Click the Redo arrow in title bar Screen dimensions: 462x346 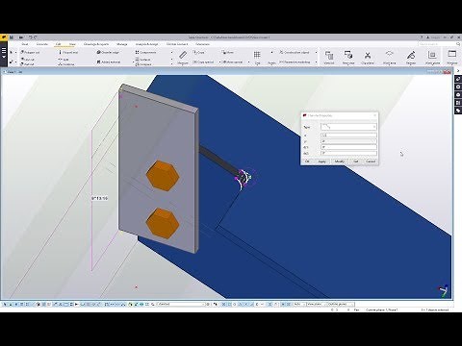pos(36,37)
